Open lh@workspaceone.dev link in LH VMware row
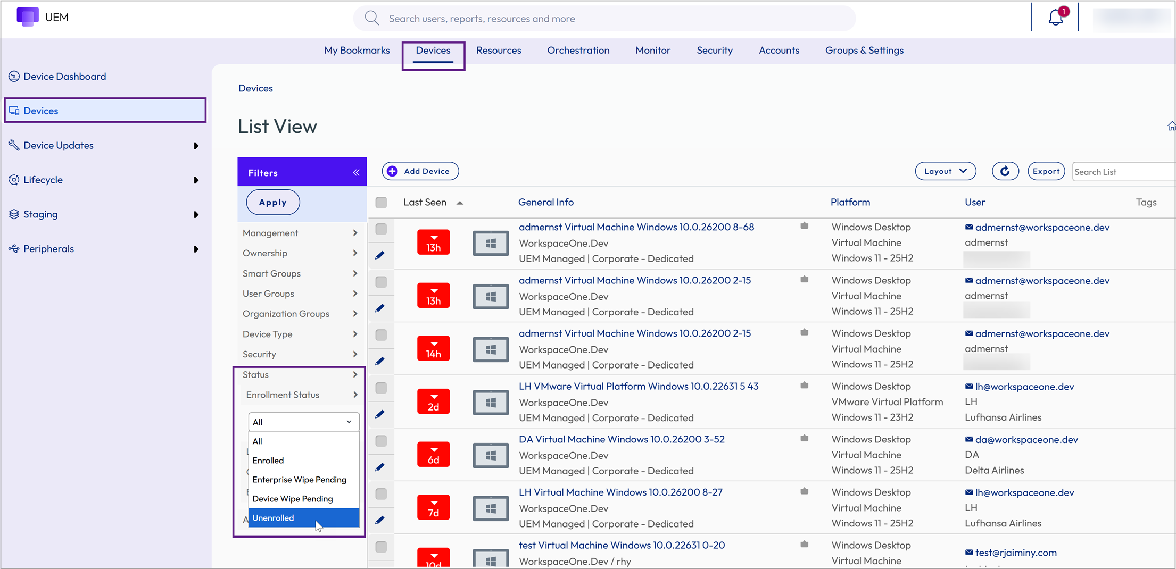1176x569 pixels. pos(1024,387)
